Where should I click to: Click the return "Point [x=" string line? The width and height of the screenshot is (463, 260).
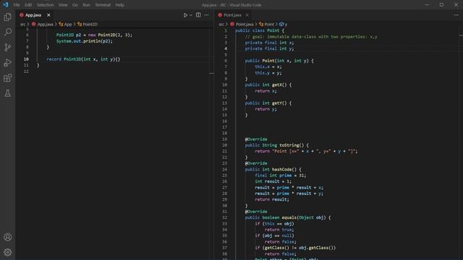coord(306,151)
